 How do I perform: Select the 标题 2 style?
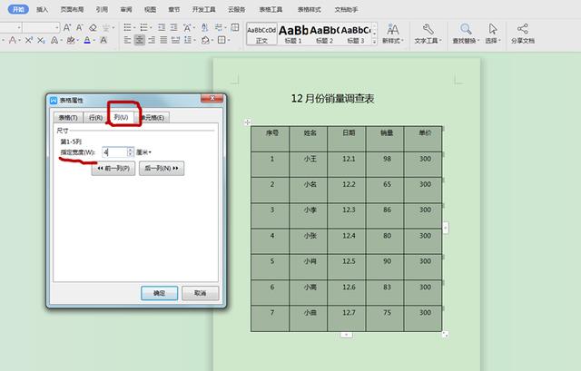tap(325, 34)
